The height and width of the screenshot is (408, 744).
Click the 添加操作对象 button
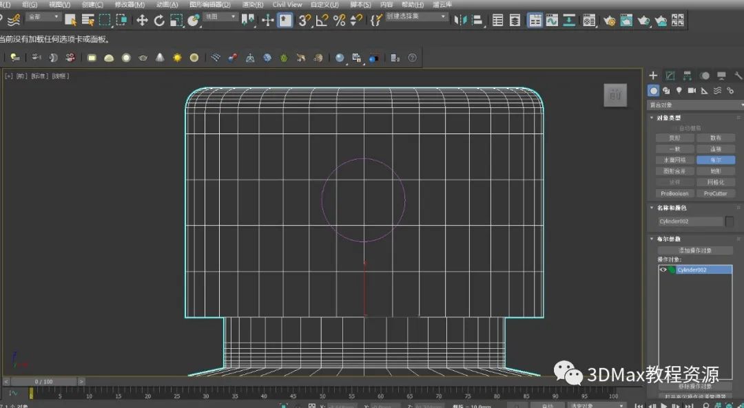(x=695, y=250)
